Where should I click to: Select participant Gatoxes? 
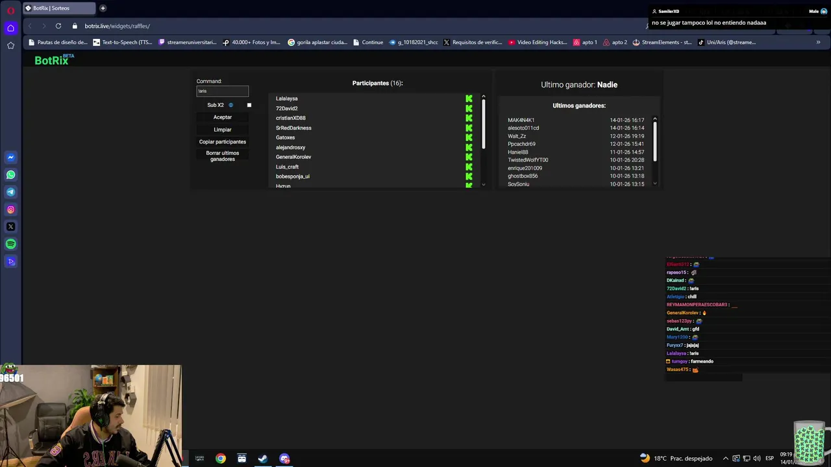pos(285,138)
